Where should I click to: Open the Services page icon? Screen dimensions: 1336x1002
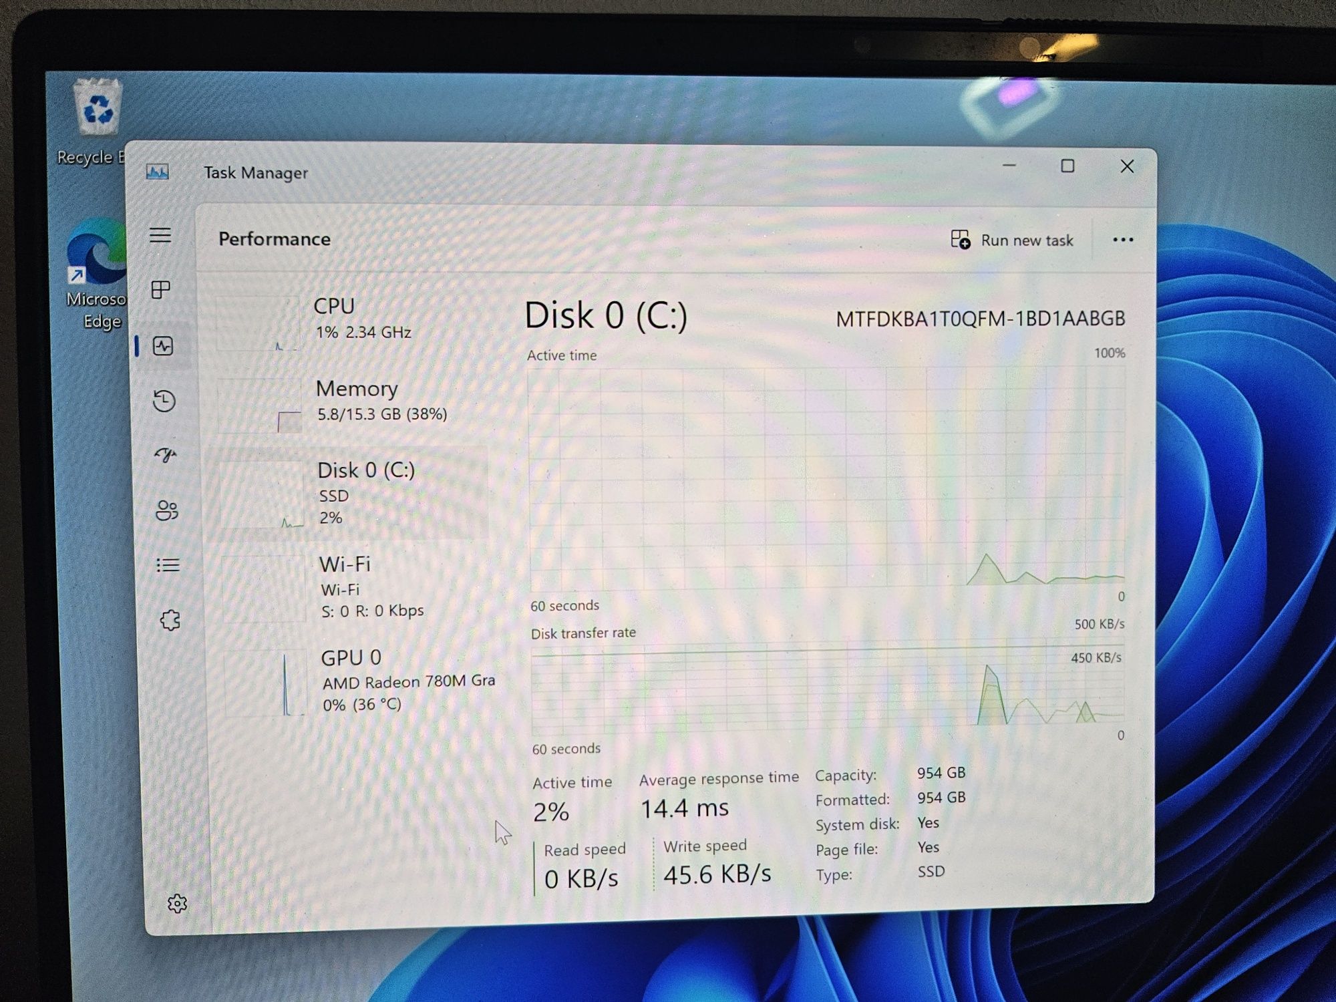170,621
